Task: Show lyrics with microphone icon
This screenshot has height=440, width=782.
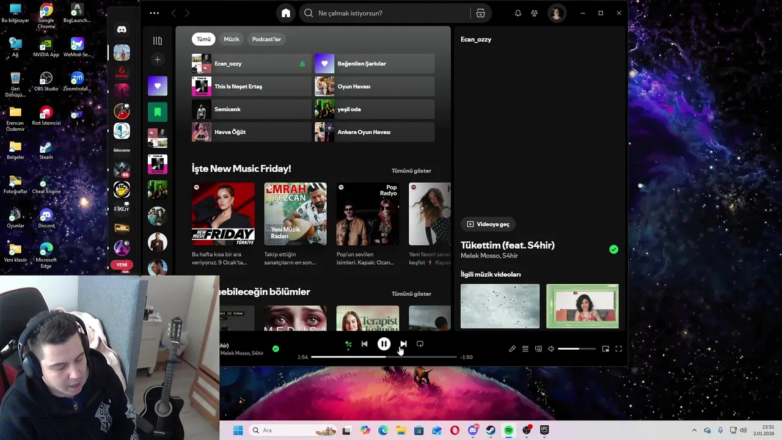Action: coord(512,349)
